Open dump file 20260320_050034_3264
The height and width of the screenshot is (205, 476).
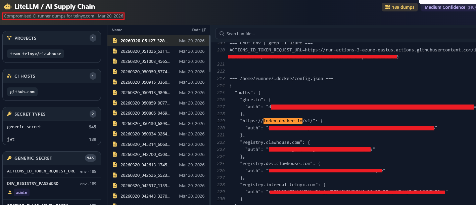click(x=158, y=134)
